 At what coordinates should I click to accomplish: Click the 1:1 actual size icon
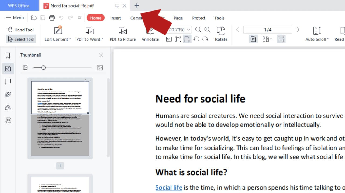click(x=169, y=39)
